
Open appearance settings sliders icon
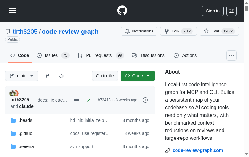[x=231, y=11]
